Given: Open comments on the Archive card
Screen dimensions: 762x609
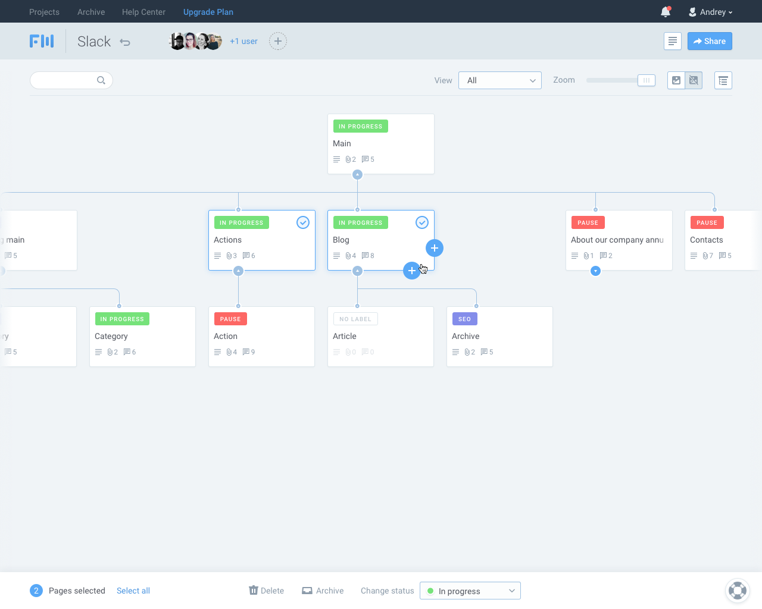Looking at the screenshot, I should pos(487,352).
